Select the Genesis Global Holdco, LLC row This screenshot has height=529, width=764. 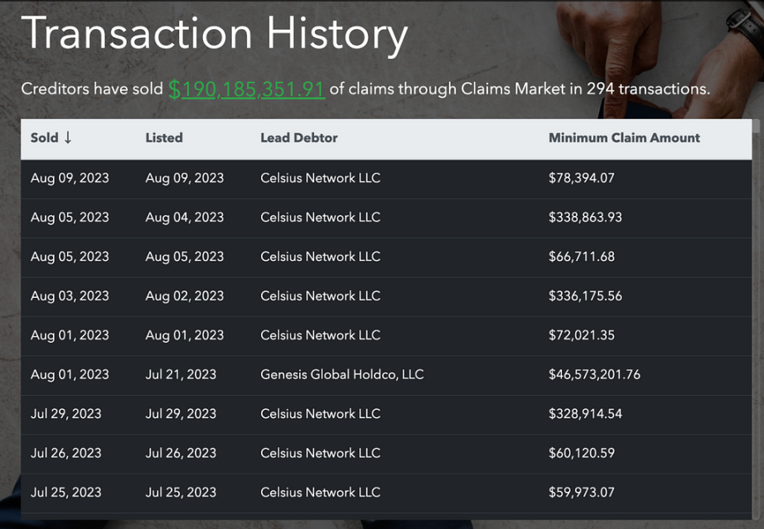click(x=341, y=375)
